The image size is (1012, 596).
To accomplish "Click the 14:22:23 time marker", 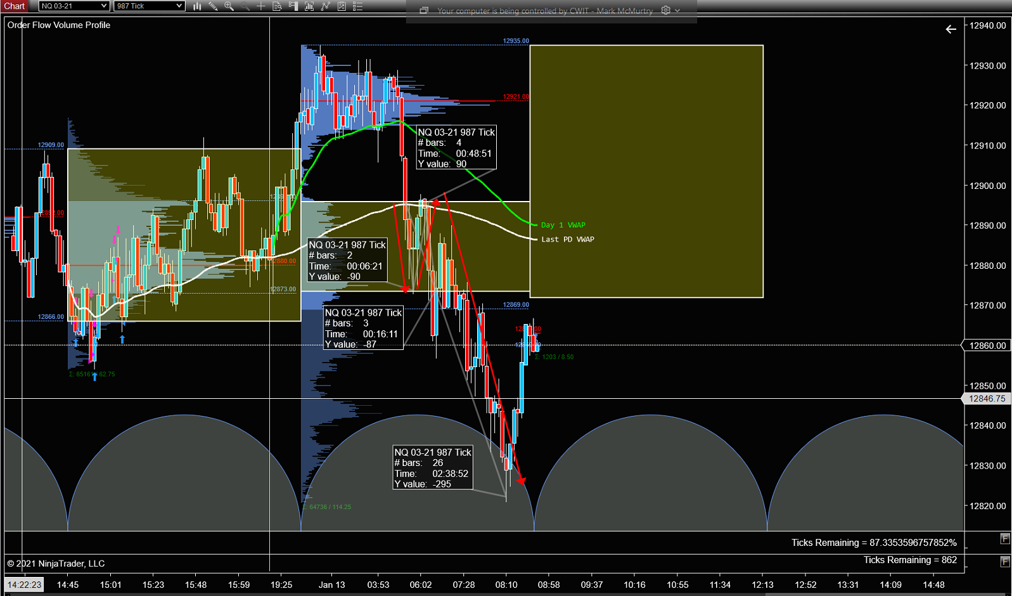I will pyautogui.click(x=24, y=585).
